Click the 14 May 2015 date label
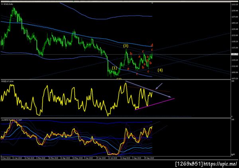The width and height of the screenshot is (239, 168). click(x=77, y=158)
